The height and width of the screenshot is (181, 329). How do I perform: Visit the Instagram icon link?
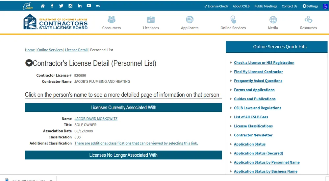[70, 6]
